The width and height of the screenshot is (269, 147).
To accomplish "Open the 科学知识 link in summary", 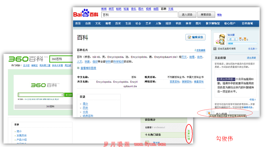I will 118,61.
